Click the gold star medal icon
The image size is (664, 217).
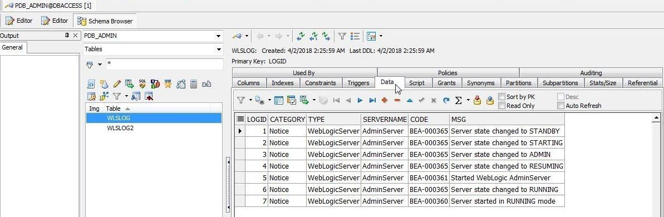168,84
